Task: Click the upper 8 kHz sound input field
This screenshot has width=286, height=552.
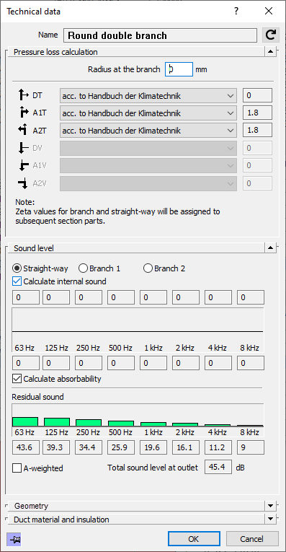Action: click(251, 297)
